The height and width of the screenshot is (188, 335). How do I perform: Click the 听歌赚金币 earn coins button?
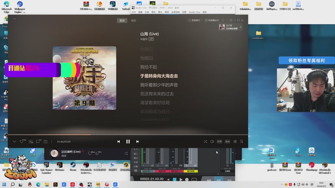(212, 20)
